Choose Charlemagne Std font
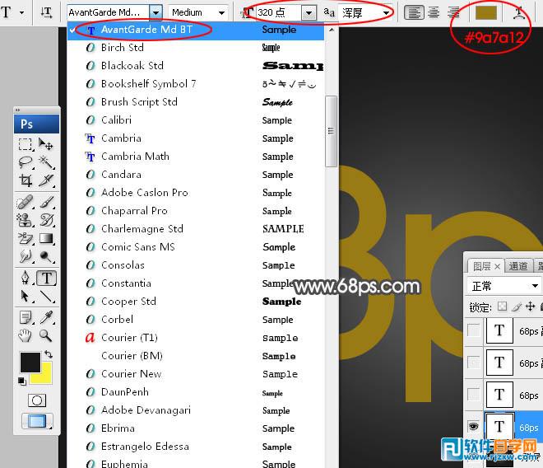Image resolution: width=543 pixels, height=468 pixels. [196, 229]
